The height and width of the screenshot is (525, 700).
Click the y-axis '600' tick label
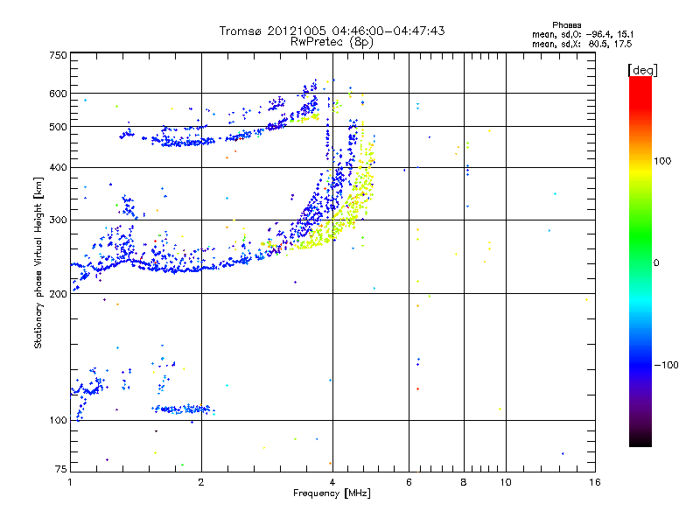point(58,94)
